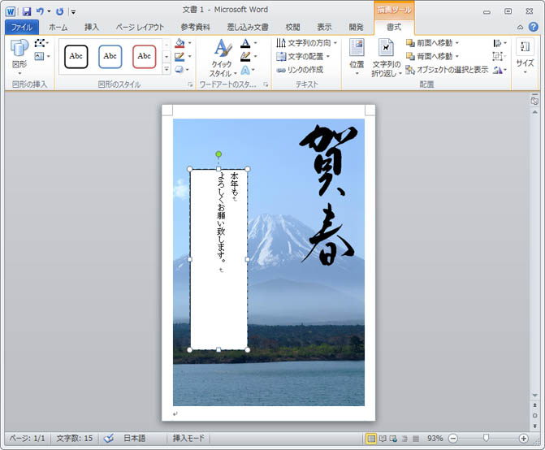Viewport: 545px width, 450px height.
Task: Switch to the ページ レイアウト tab
Action: 139,27
